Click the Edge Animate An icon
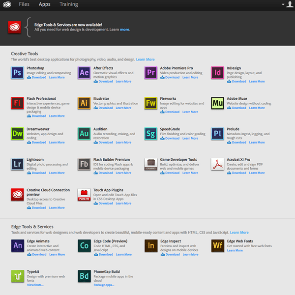The width and height of the screenshot is (295, 295). 18,246
